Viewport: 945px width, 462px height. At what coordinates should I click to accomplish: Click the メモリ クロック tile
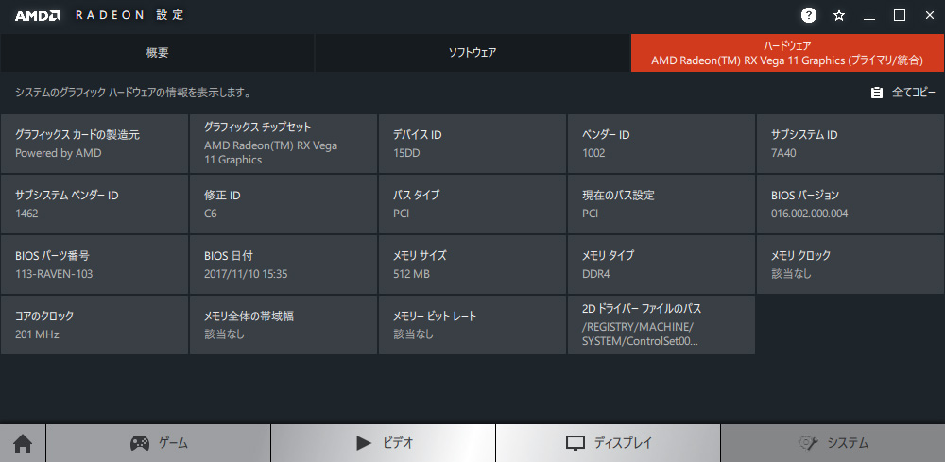click(850, 265)
